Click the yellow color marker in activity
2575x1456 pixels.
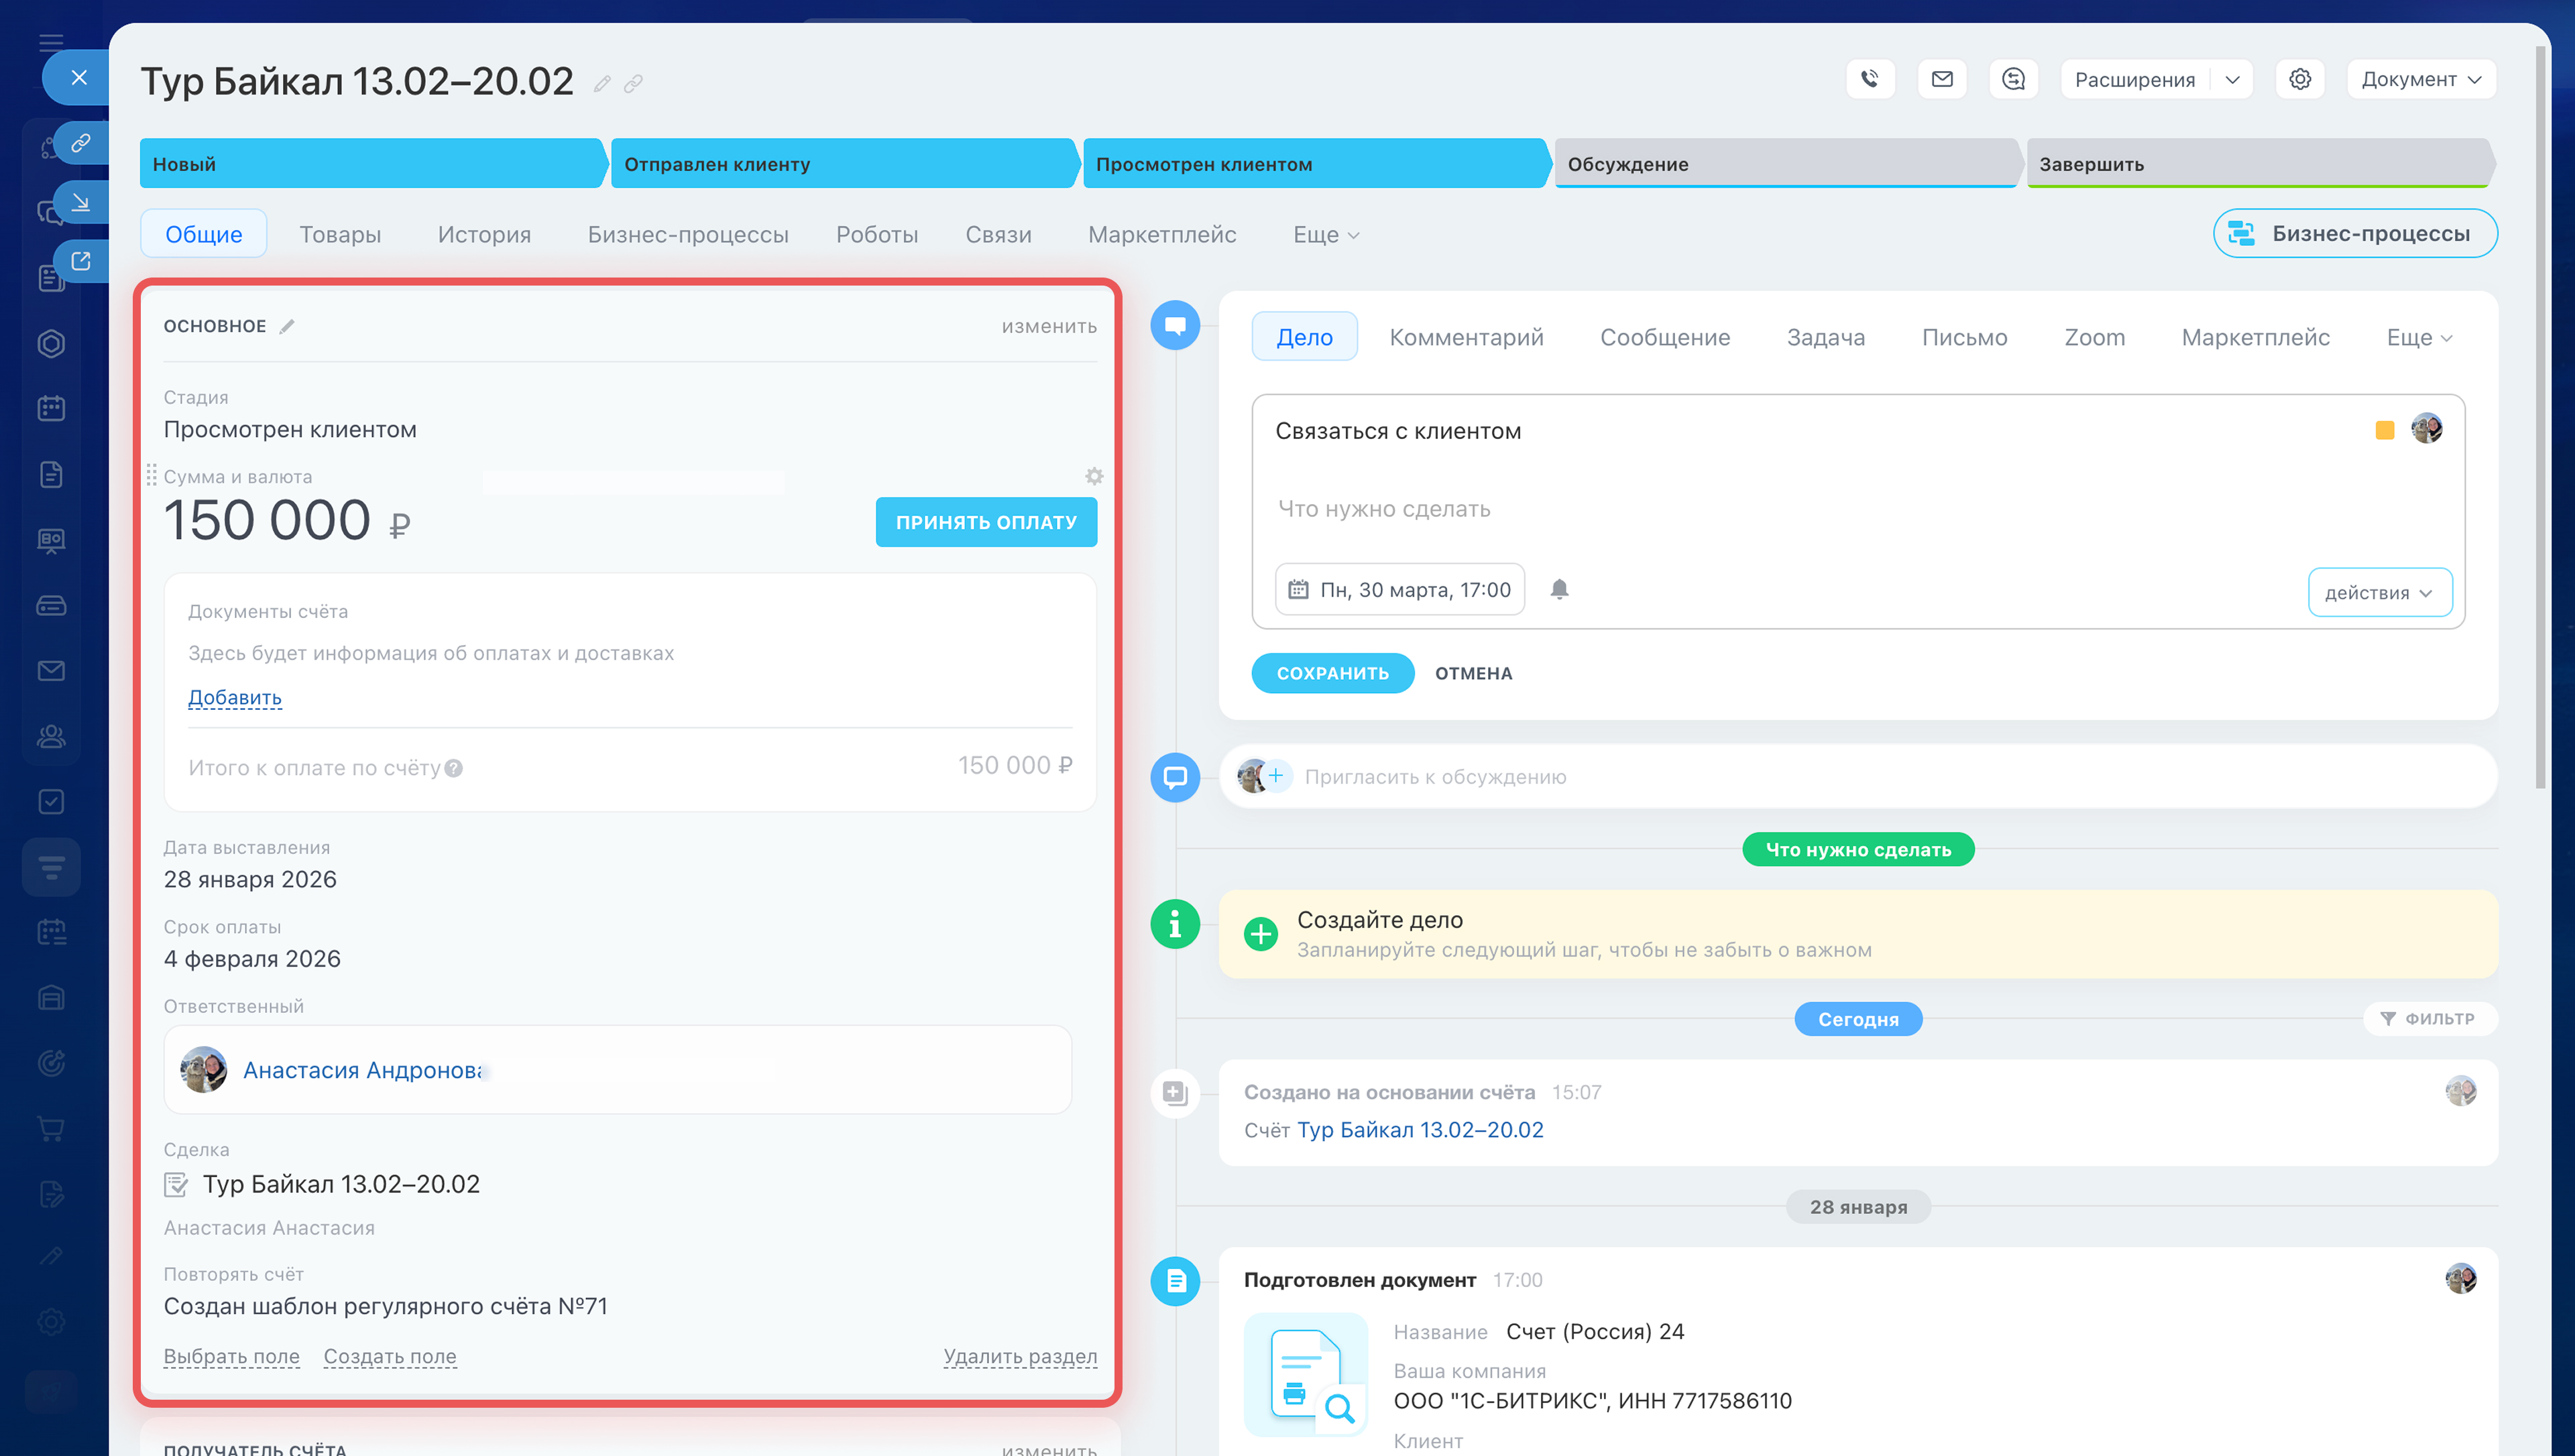2384,430
